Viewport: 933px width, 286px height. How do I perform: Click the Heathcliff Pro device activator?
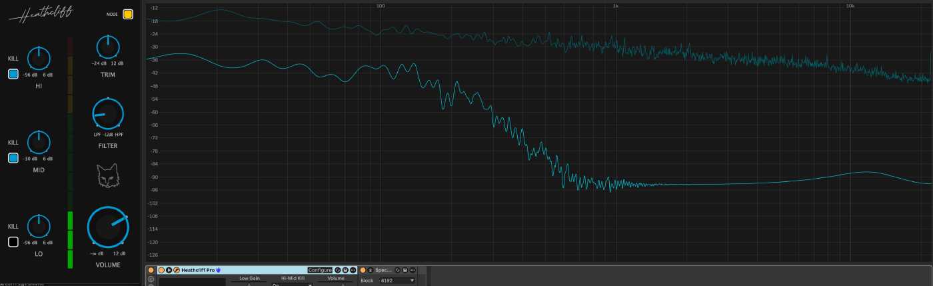(161, 270)
